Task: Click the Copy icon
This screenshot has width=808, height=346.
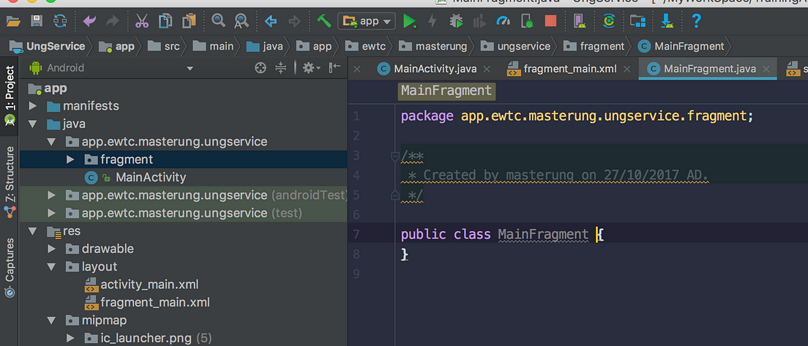Action: [x=165, y=21]
